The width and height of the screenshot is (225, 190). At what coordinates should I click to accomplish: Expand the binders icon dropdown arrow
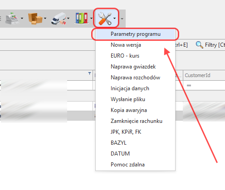coord(91,19)
